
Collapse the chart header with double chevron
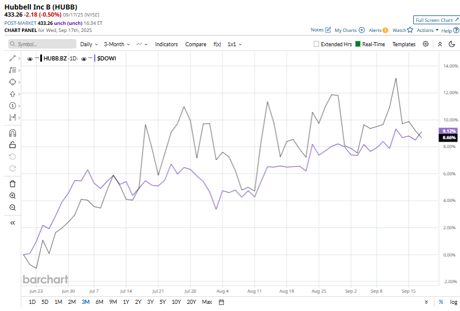click(x=440, y=44)
